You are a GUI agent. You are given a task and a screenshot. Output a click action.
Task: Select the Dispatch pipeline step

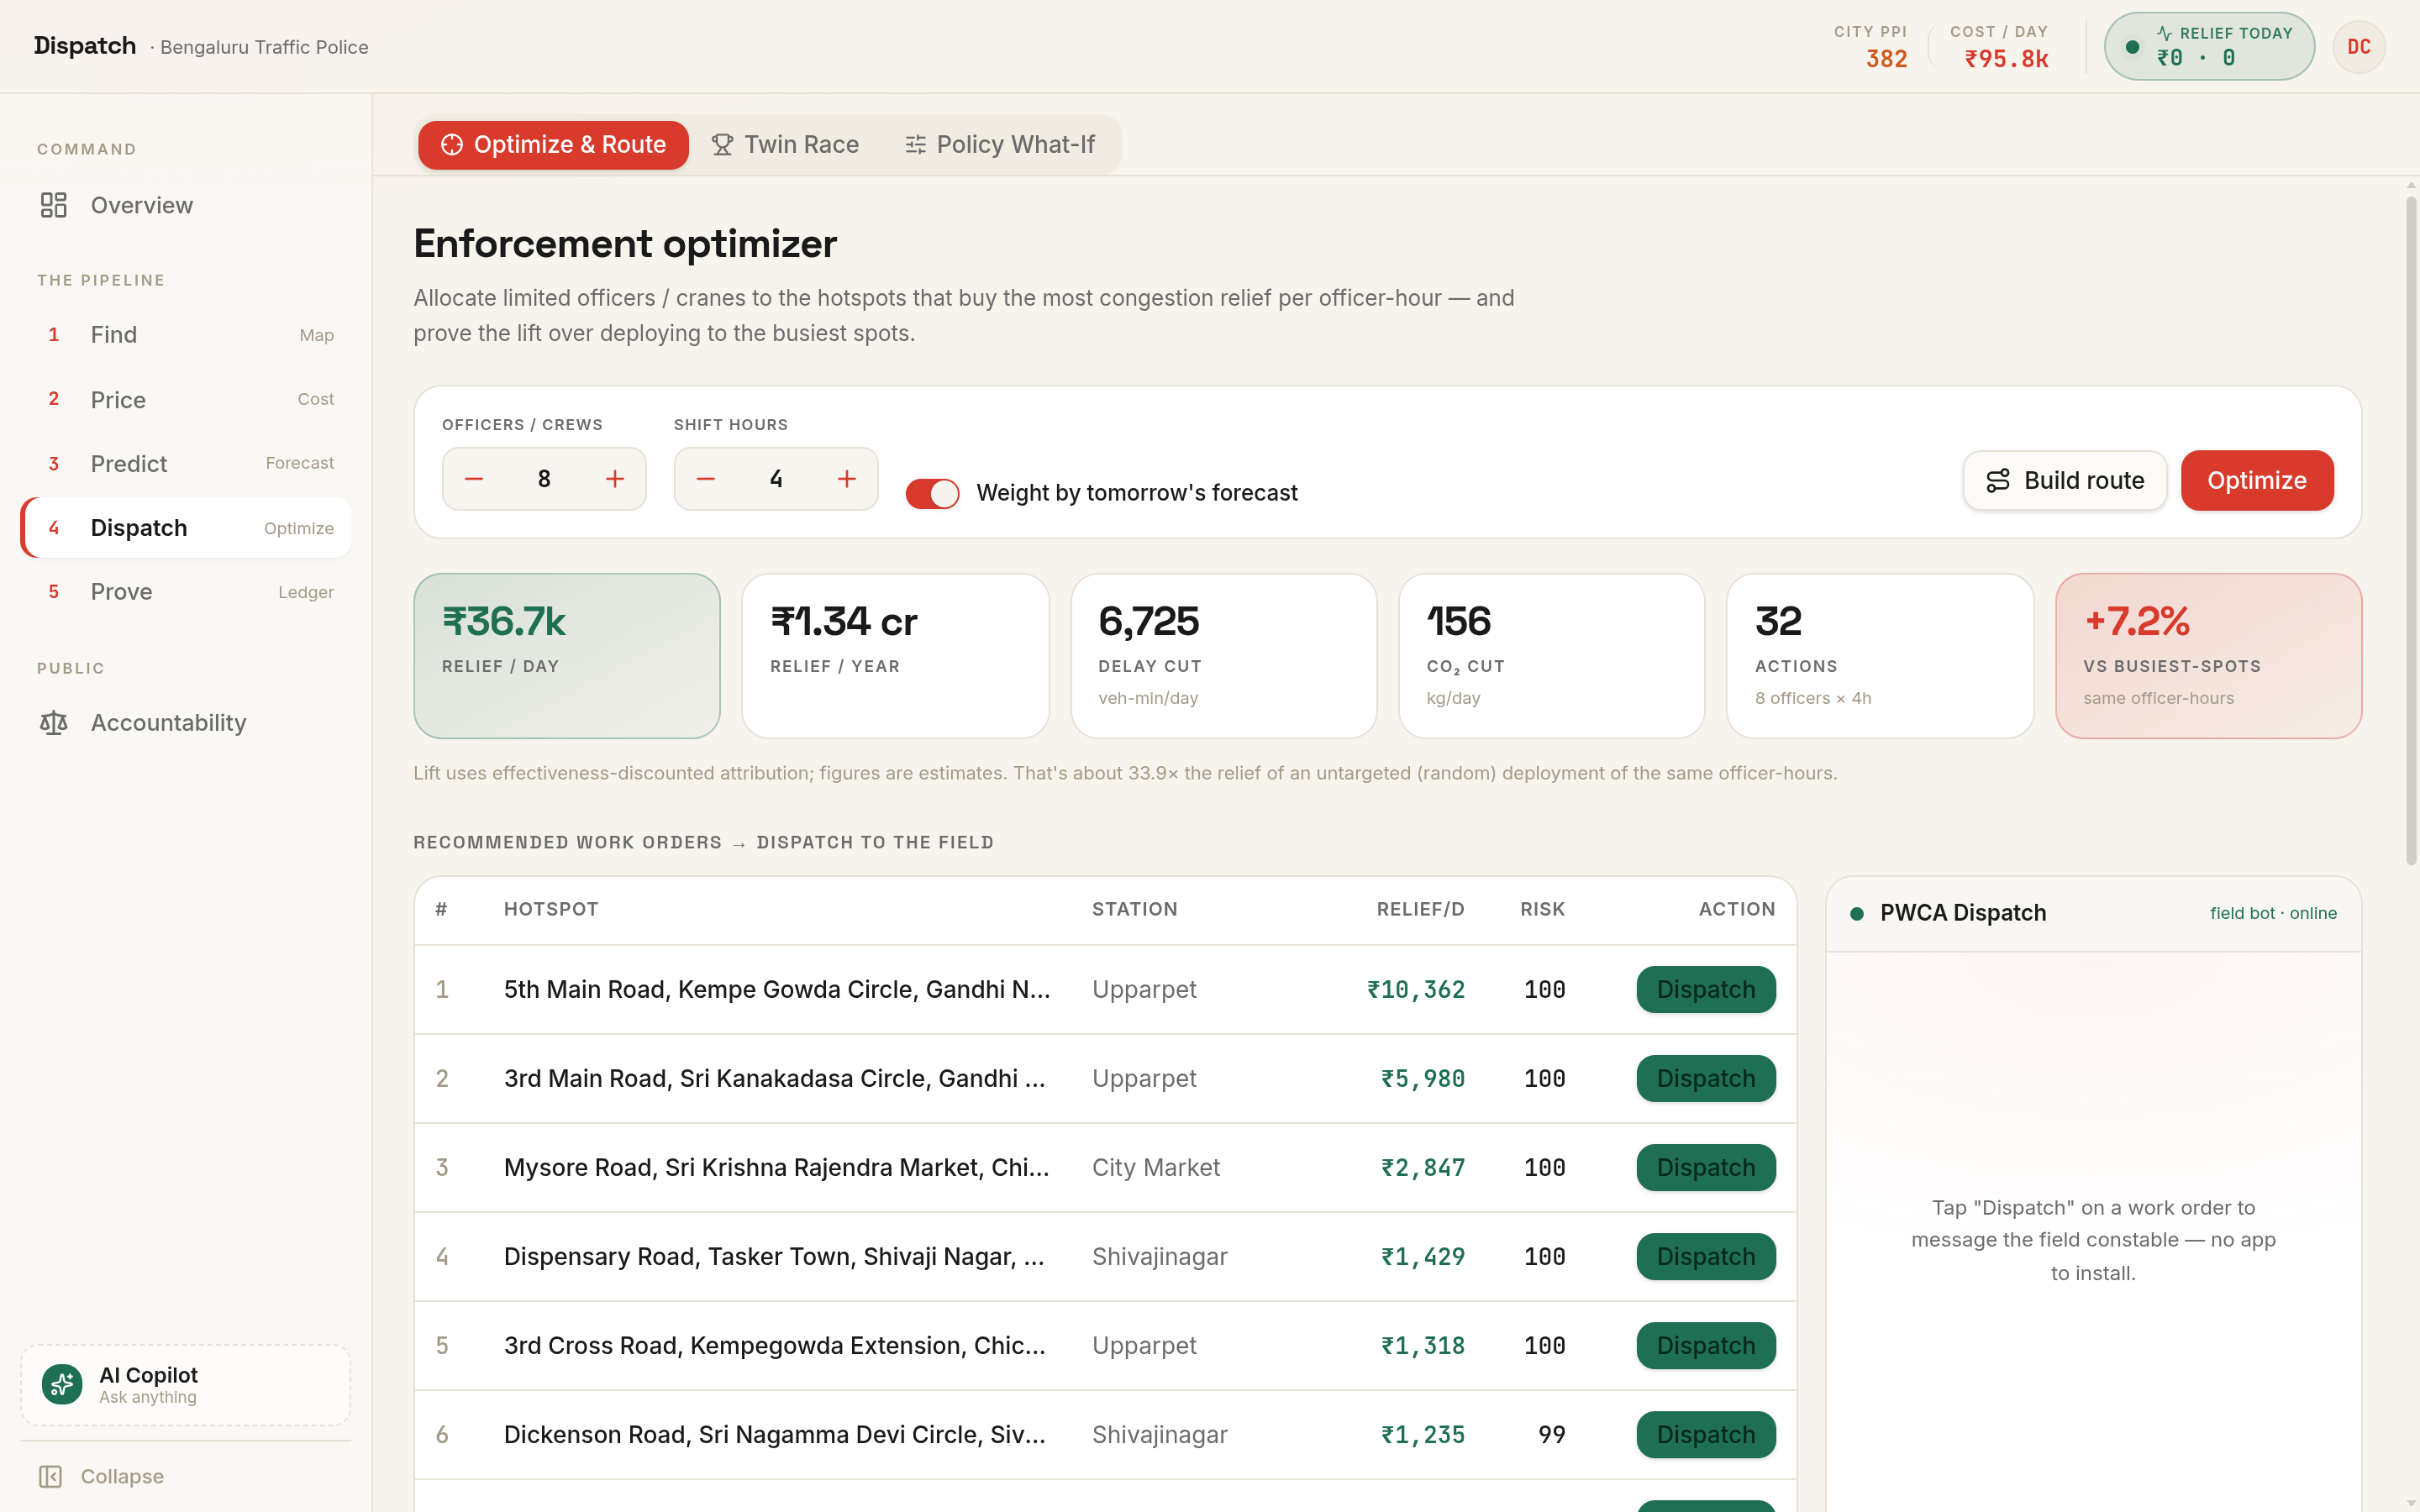pos(185,528)
